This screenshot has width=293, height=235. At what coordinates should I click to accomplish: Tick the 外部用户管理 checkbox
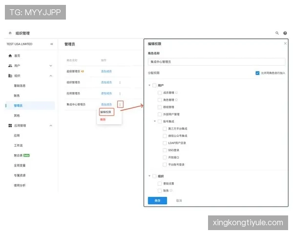(x=160, y=114)
